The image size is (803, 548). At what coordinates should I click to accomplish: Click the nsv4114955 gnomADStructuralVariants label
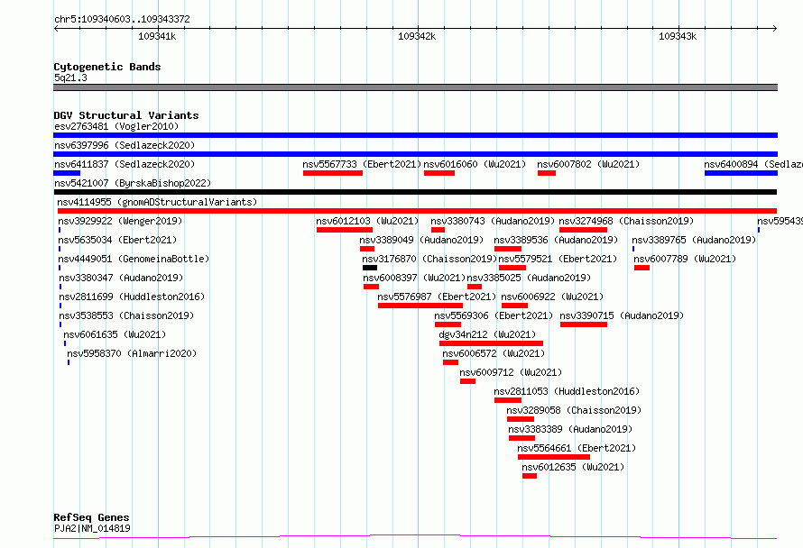[157, 202]
